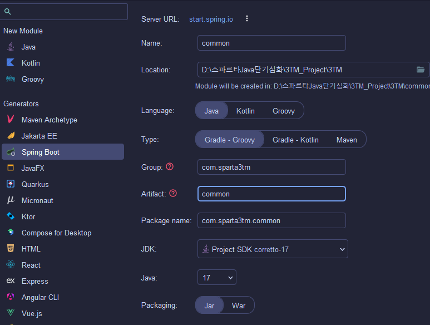Choose Gradle - Groovy build type

pyautogui.click(x=230, y=140)
